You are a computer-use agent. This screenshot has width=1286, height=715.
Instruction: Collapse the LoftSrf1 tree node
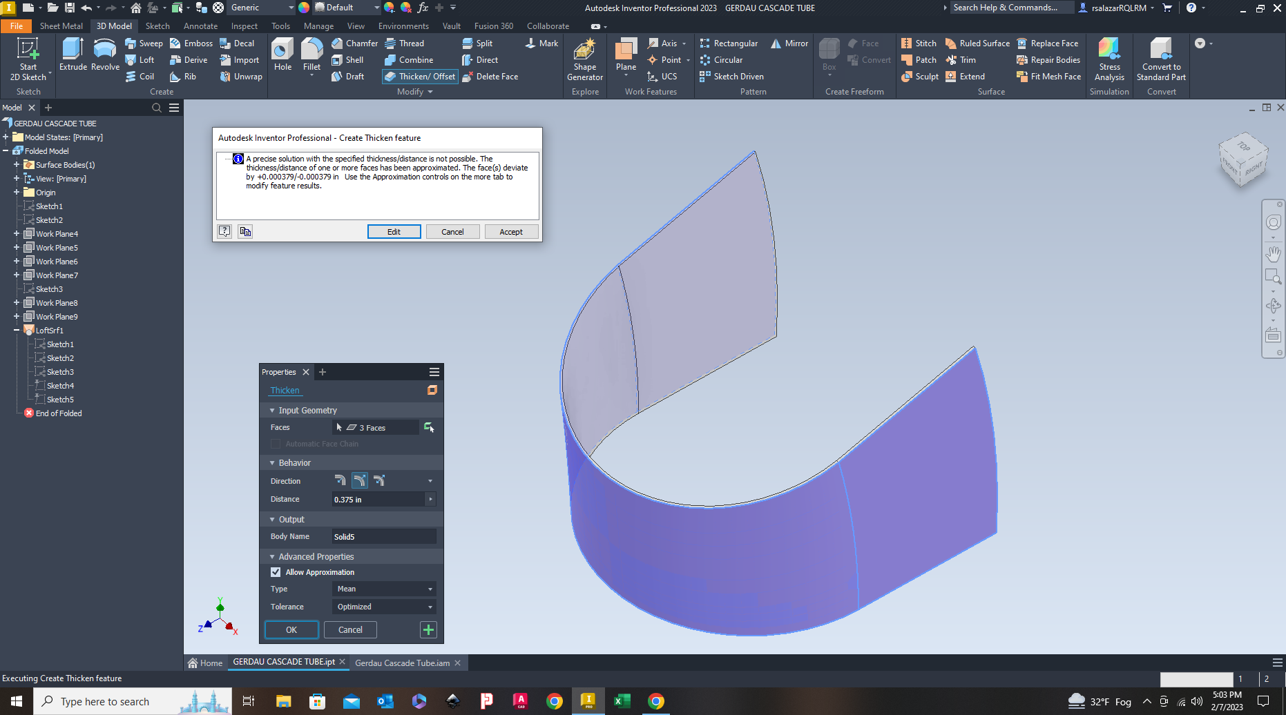17,331
